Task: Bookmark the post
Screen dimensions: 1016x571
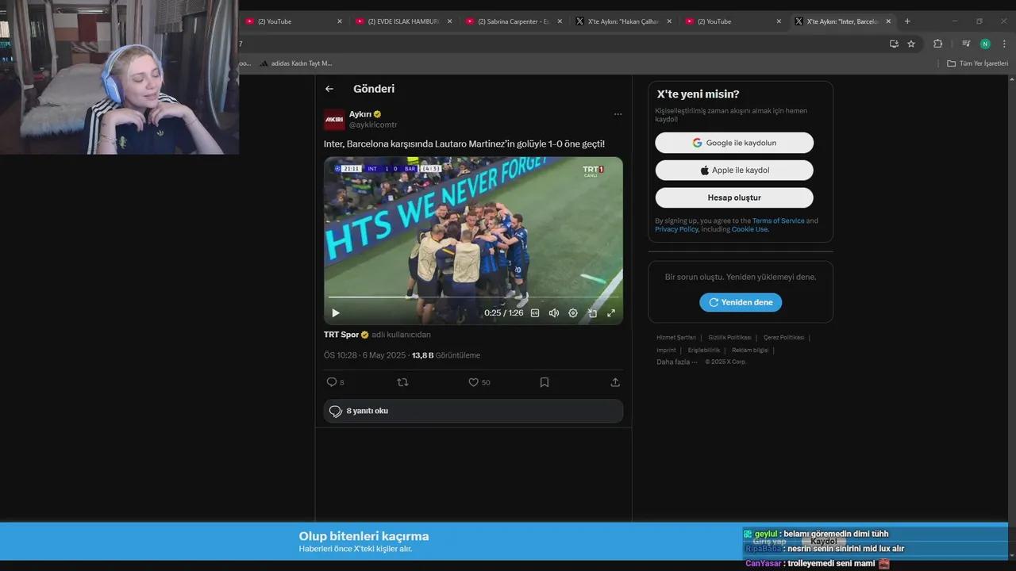Action: [545, 382]
